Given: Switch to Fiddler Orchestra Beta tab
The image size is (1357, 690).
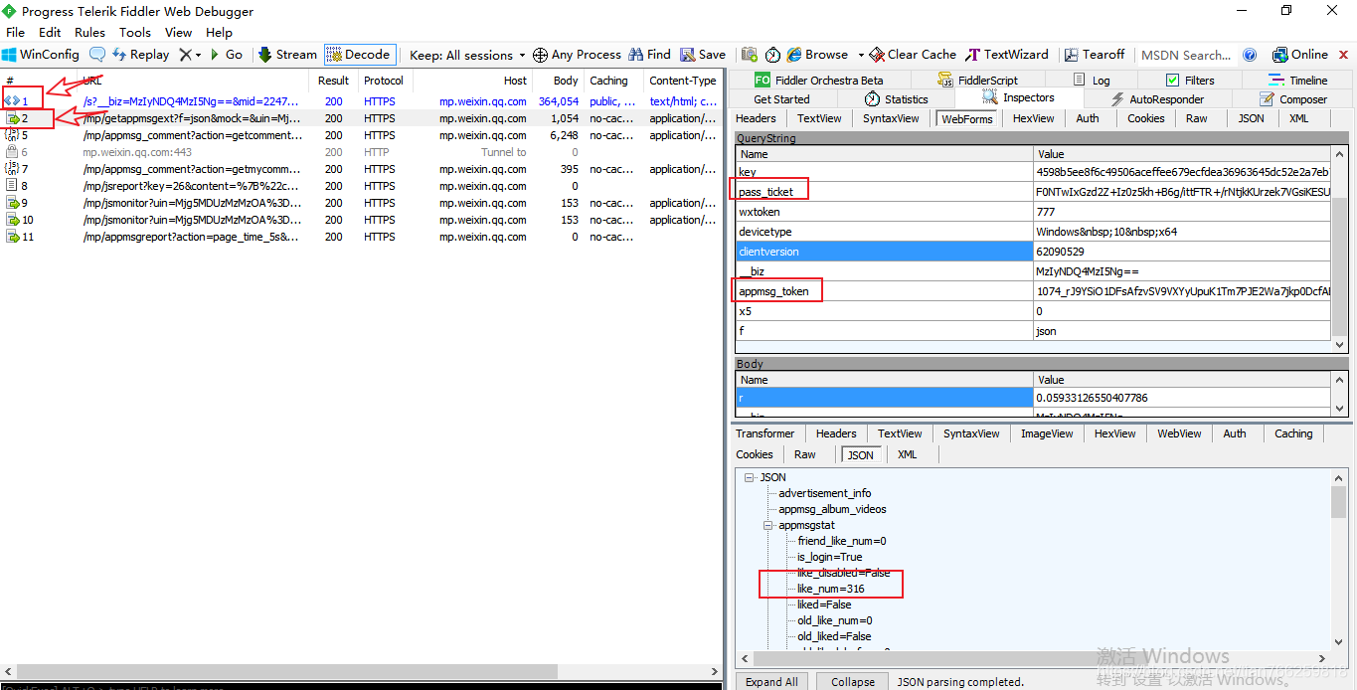Looking at the screenshot, I should [x=818, y=81].
